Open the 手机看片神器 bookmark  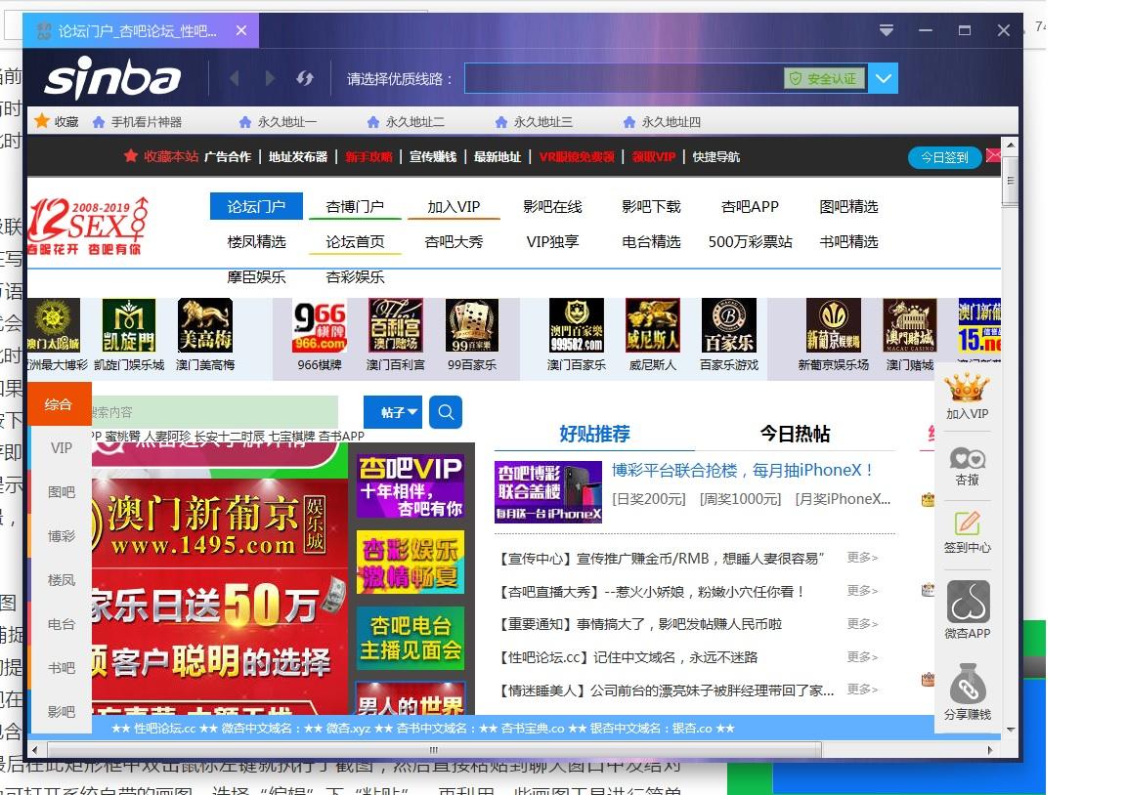point(137,122)
